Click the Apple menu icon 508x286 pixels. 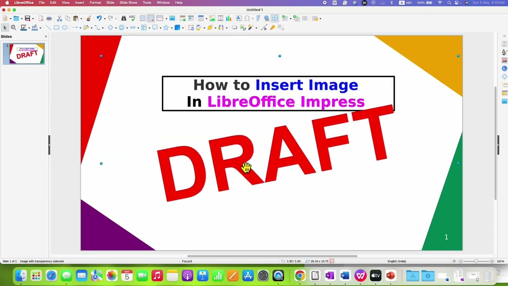pos(7,3)
